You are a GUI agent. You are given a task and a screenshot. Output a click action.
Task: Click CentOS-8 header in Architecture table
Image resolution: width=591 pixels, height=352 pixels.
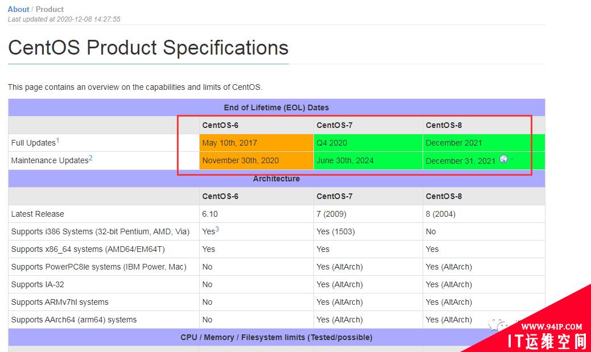pyautogui.click(x=444, y=196)
